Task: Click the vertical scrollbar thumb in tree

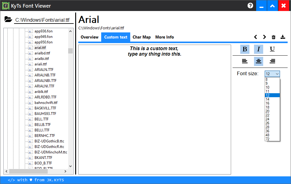Action: click(x=70, y=51)
